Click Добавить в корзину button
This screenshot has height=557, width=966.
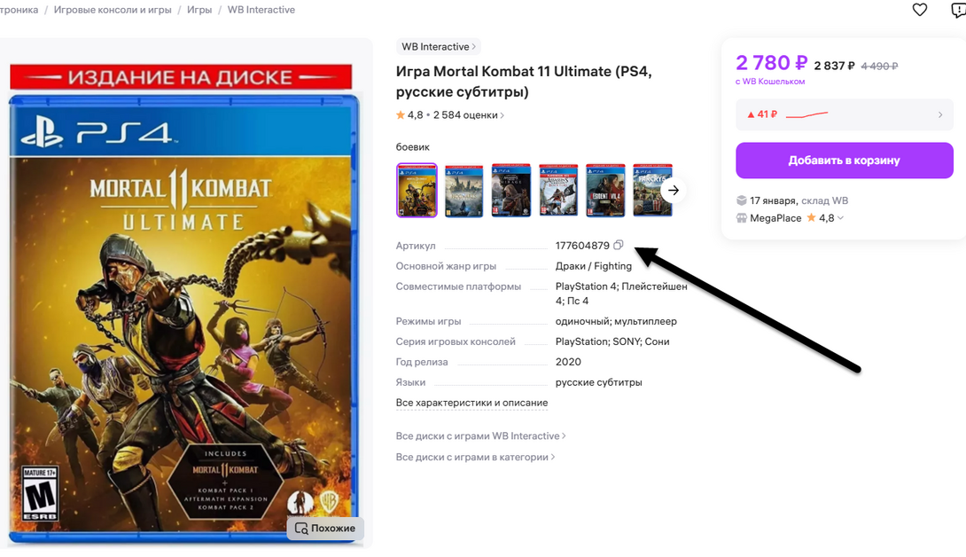coord(844,161)
